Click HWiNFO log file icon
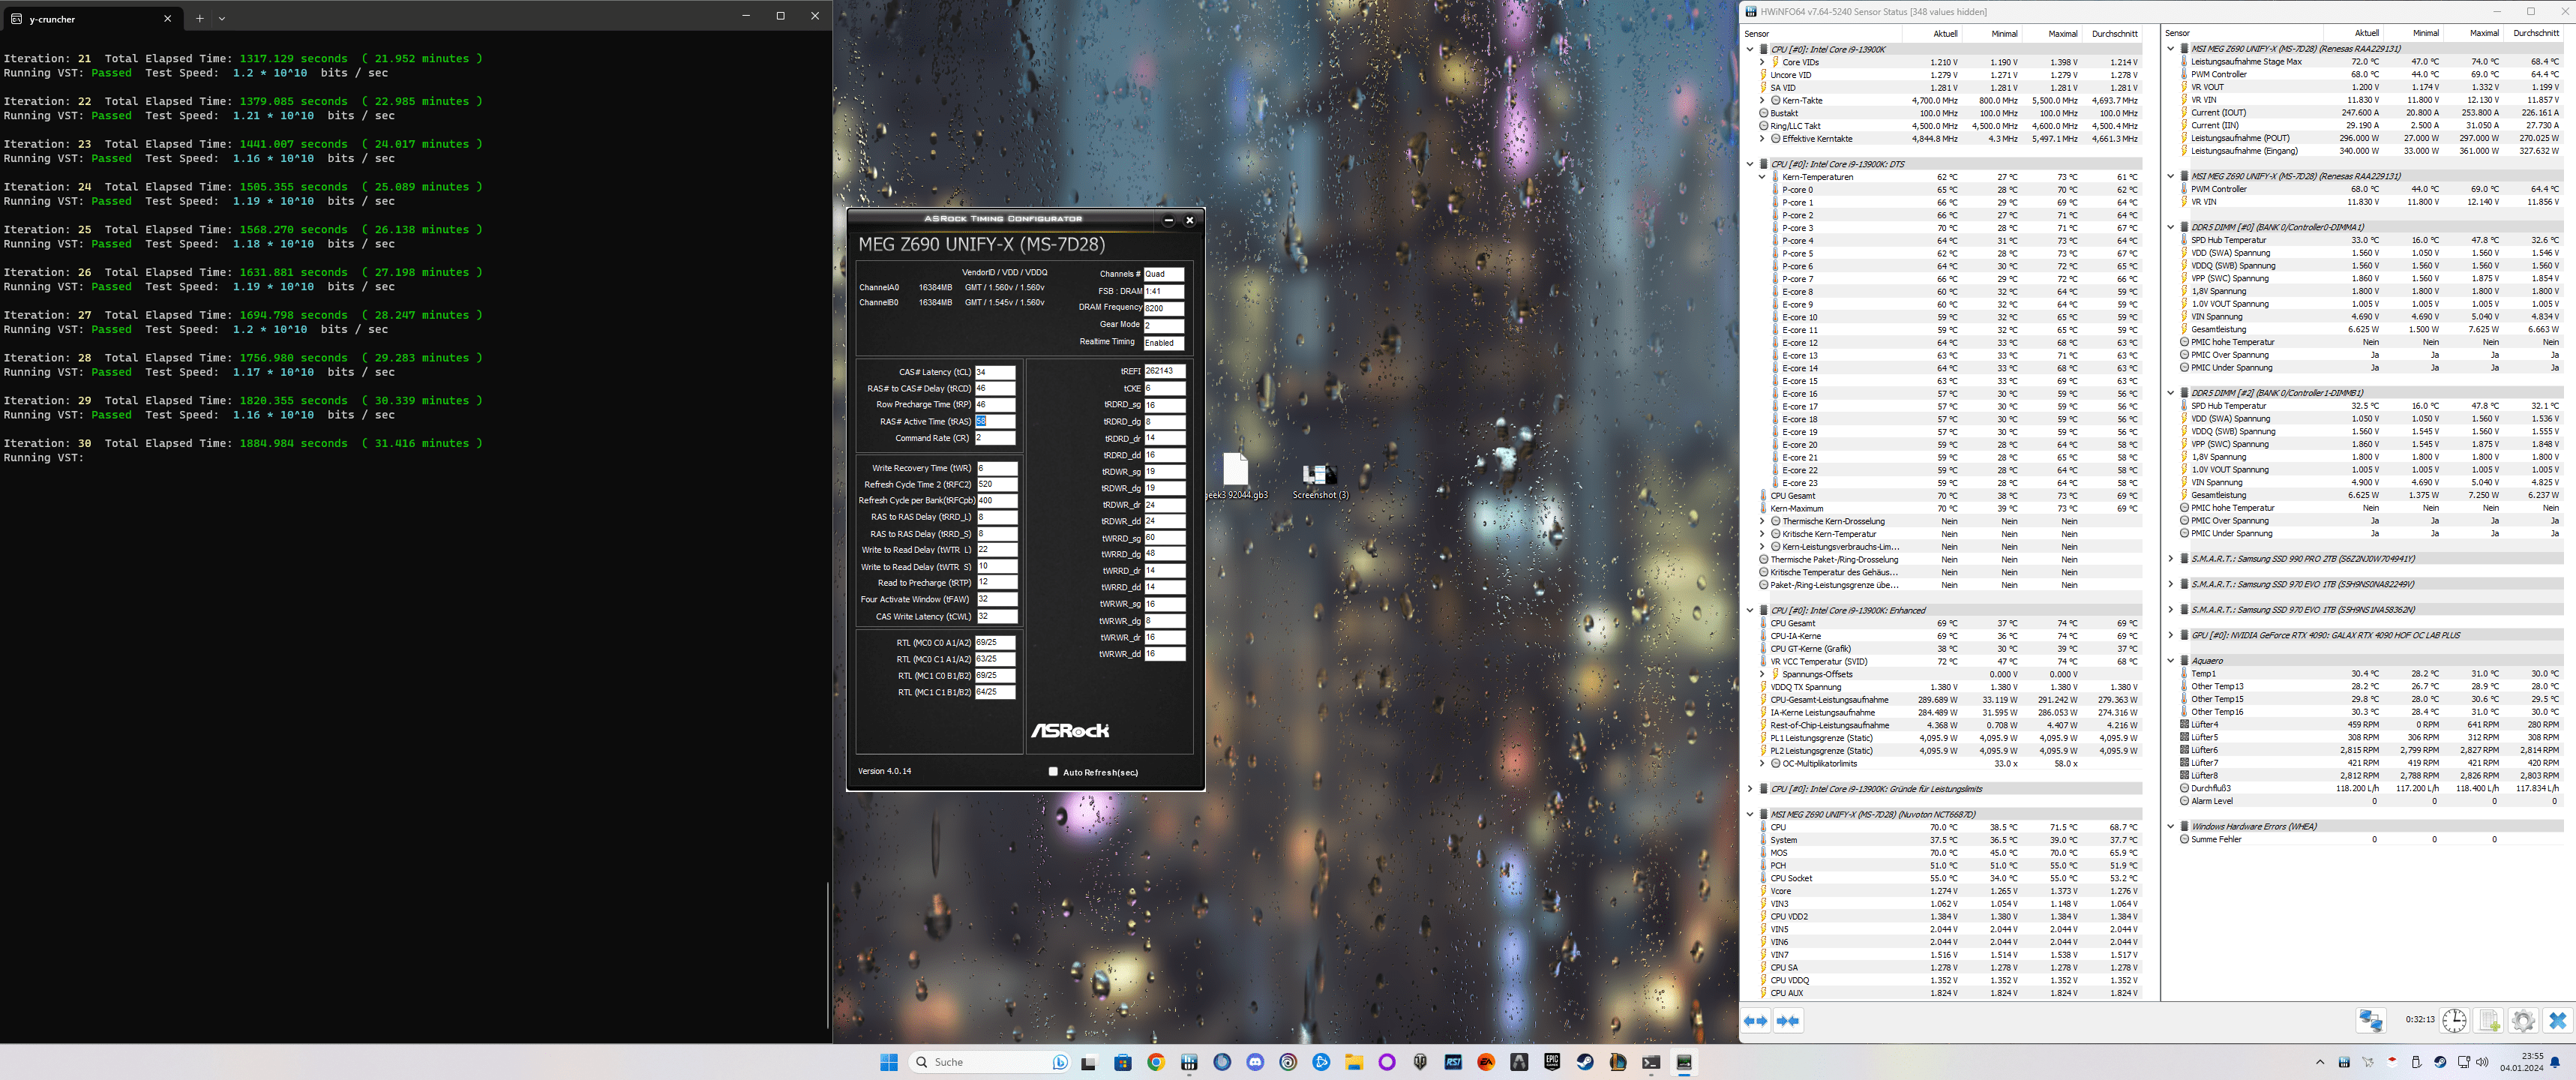The width and height of the screenshot is (2576, 1080). point(2489,1020)
